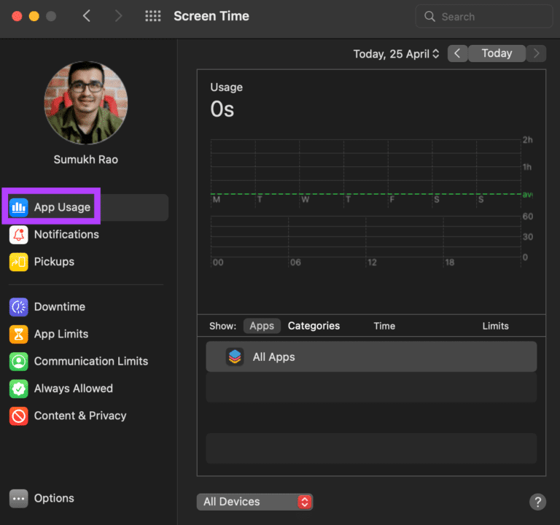Click the Options ellipsis icon
The width and height of the screenshot is (560, 525).
pos(18,498)
